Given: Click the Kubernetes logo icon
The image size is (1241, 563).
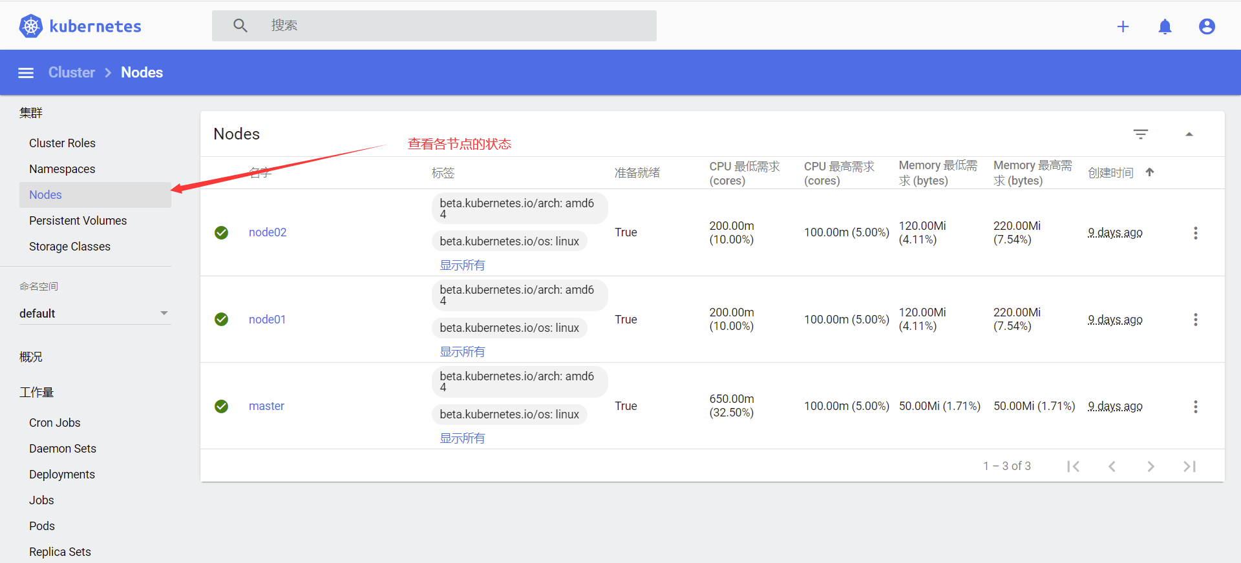Looking at the screenshot, I should click(x=30, y=26).
